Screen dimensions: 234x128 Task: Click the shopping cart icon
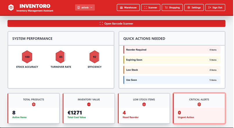[166, 8]
